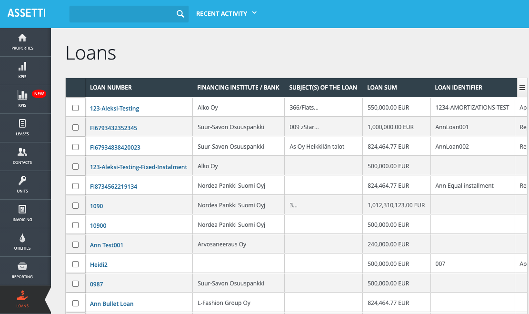Tick checkbox for 123-Aleksi-Testing-Fixed-Instalment loan

click(x=76, y=166)
